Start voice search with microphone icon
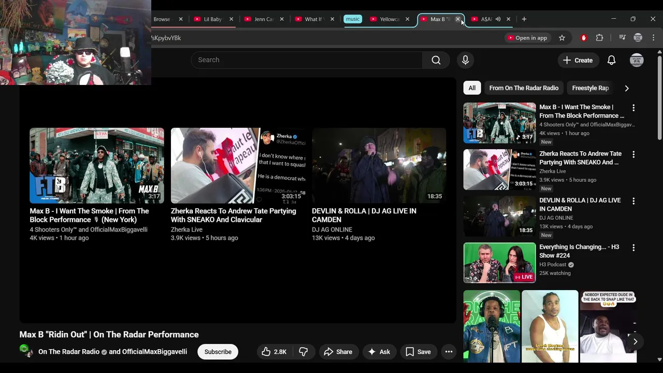 [465, 60]
